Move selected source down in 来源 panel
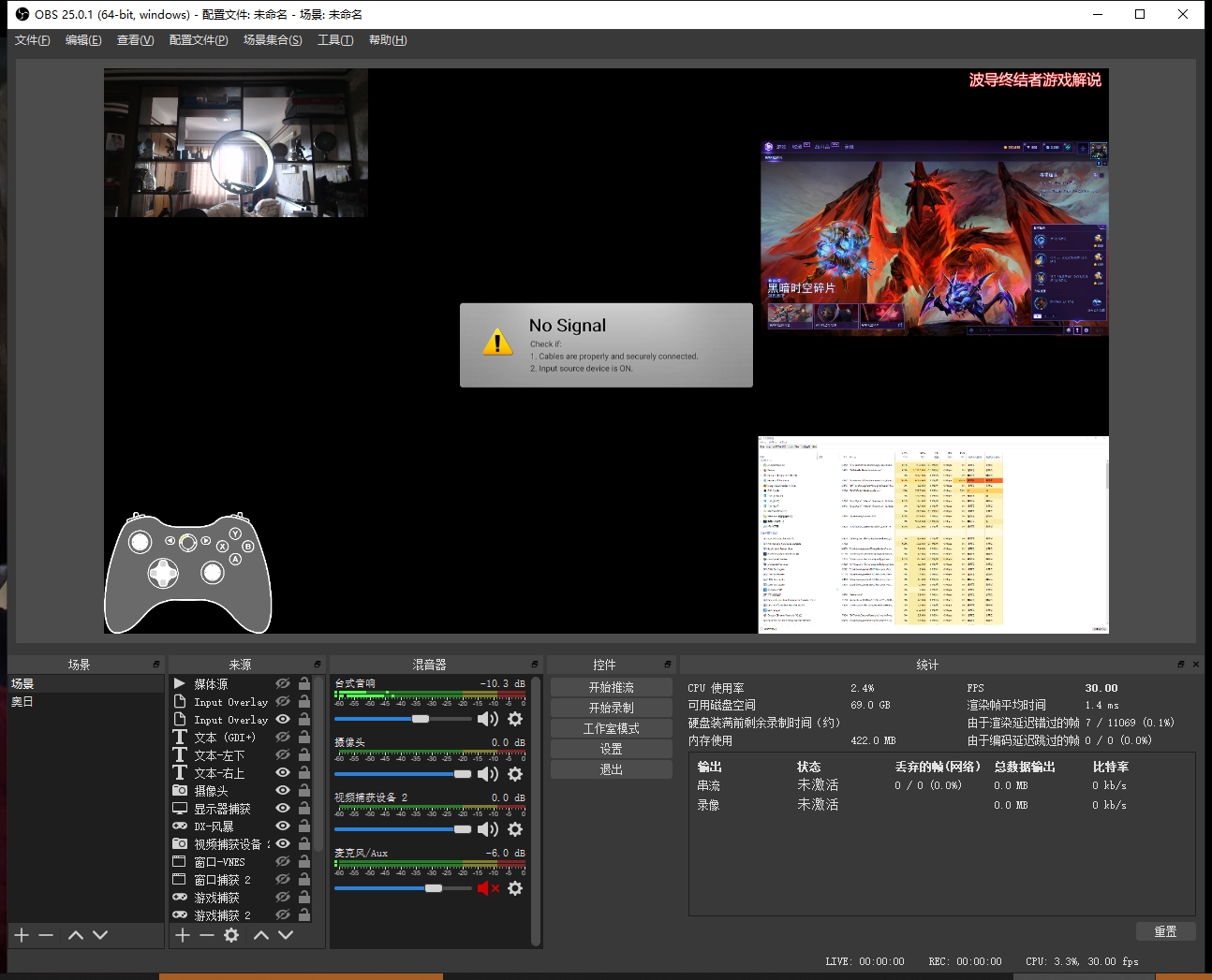The width and height of the screenshot is (1212, 980). tap(286, 935)
